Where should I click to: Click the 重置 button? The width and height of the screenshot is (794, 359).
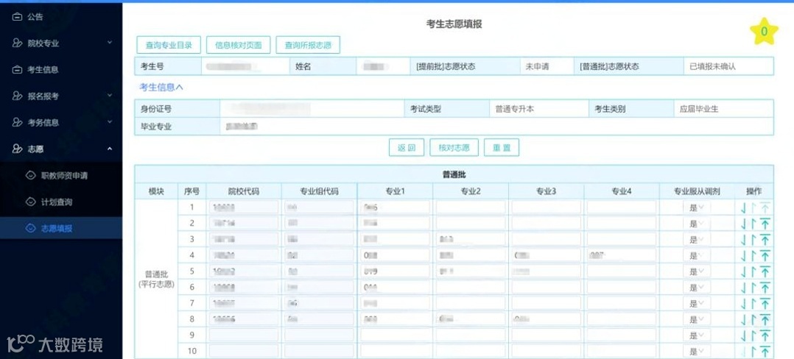coord(502,148)
